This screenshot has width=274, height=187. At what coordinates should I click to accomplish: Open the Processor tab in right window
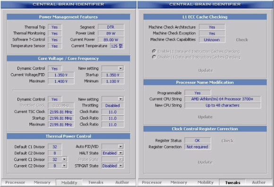point(152,182)
